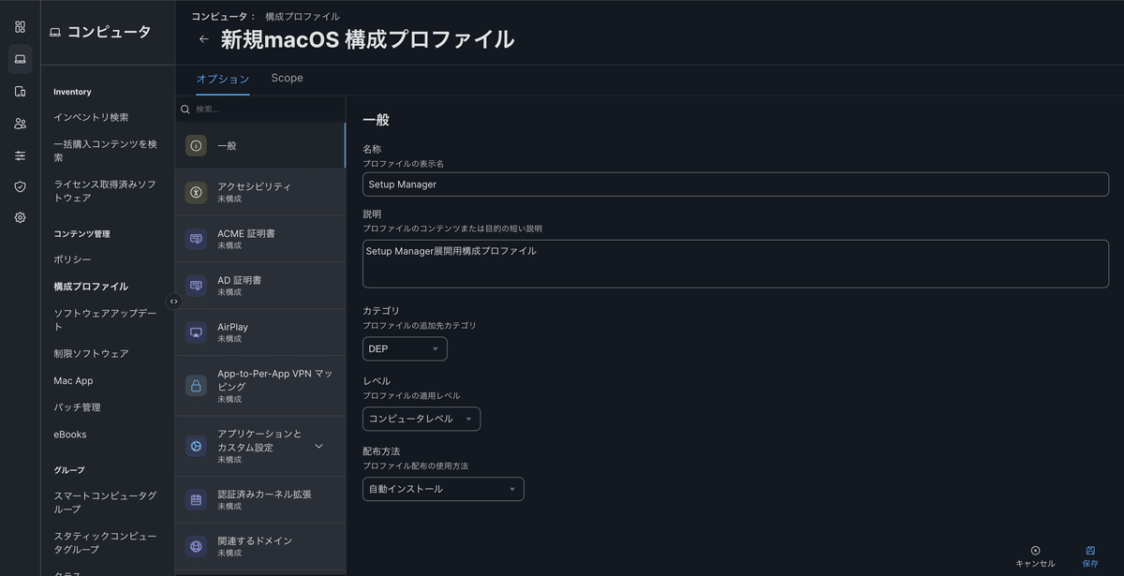Open the dashboard grid icon in left rail
This screenshot has width=1124, height=576.
point(19,26)
